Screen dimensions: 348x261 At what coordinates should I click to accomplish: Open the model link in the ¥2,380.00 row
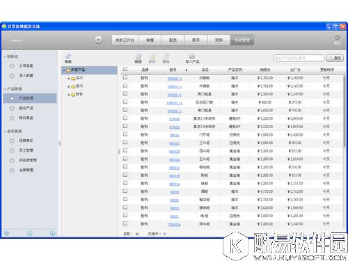tap(175, 95)
